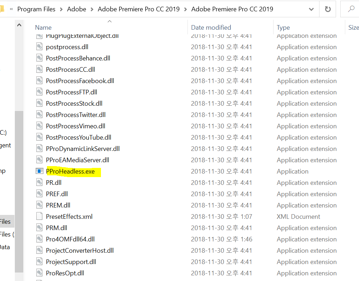The image size is (359, 281).
Task: Click the Pro4OMFdll64.dll file icon
Action: tap(40, 239)
